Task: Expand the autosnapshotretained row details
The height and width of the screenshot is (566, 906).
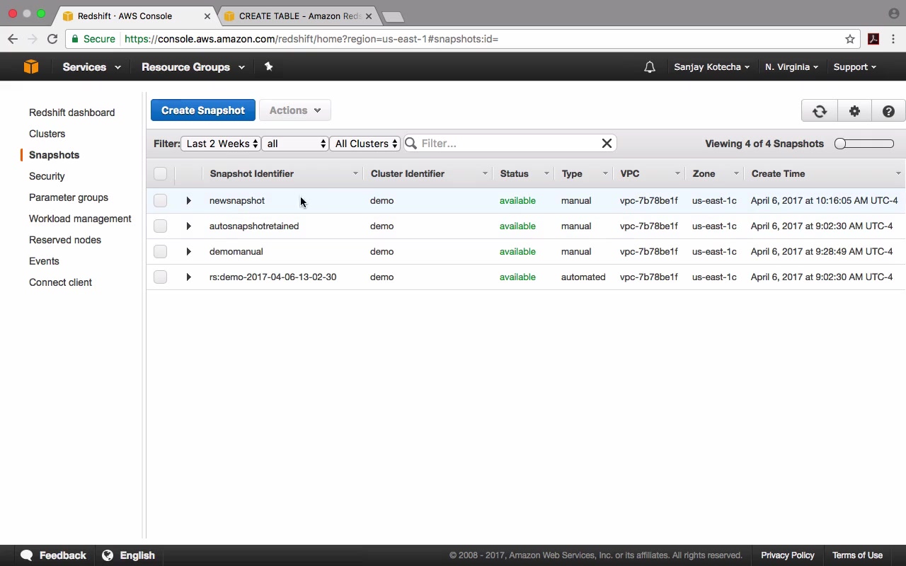Action: click(188, 226)
